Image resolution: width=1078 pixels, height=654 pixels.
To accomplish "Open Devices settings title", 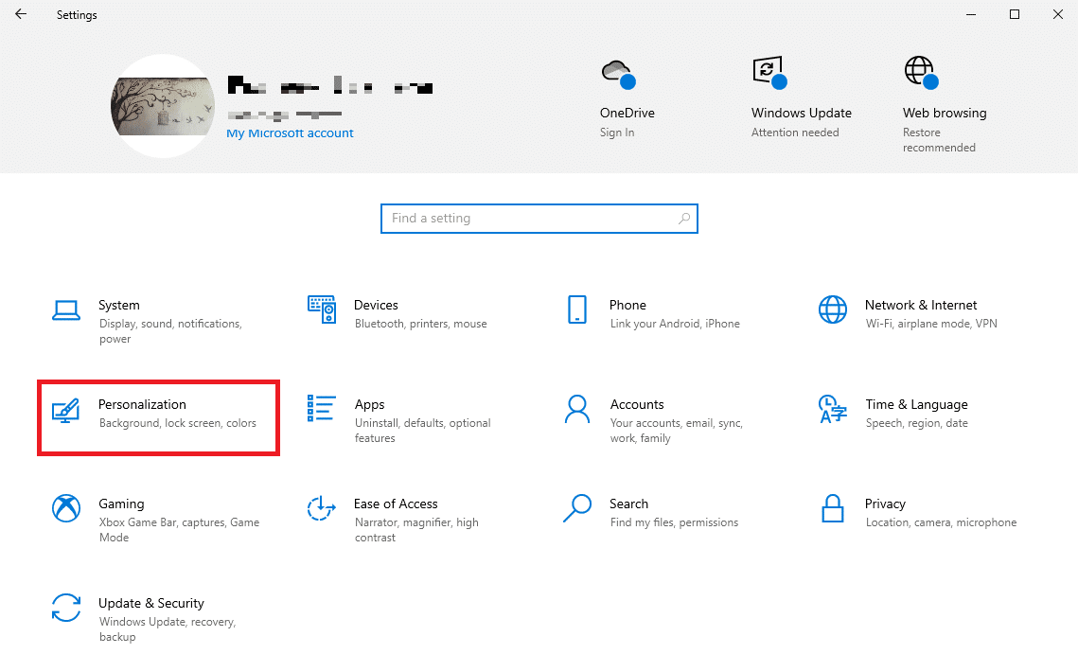I will click(x=376, y=306).
